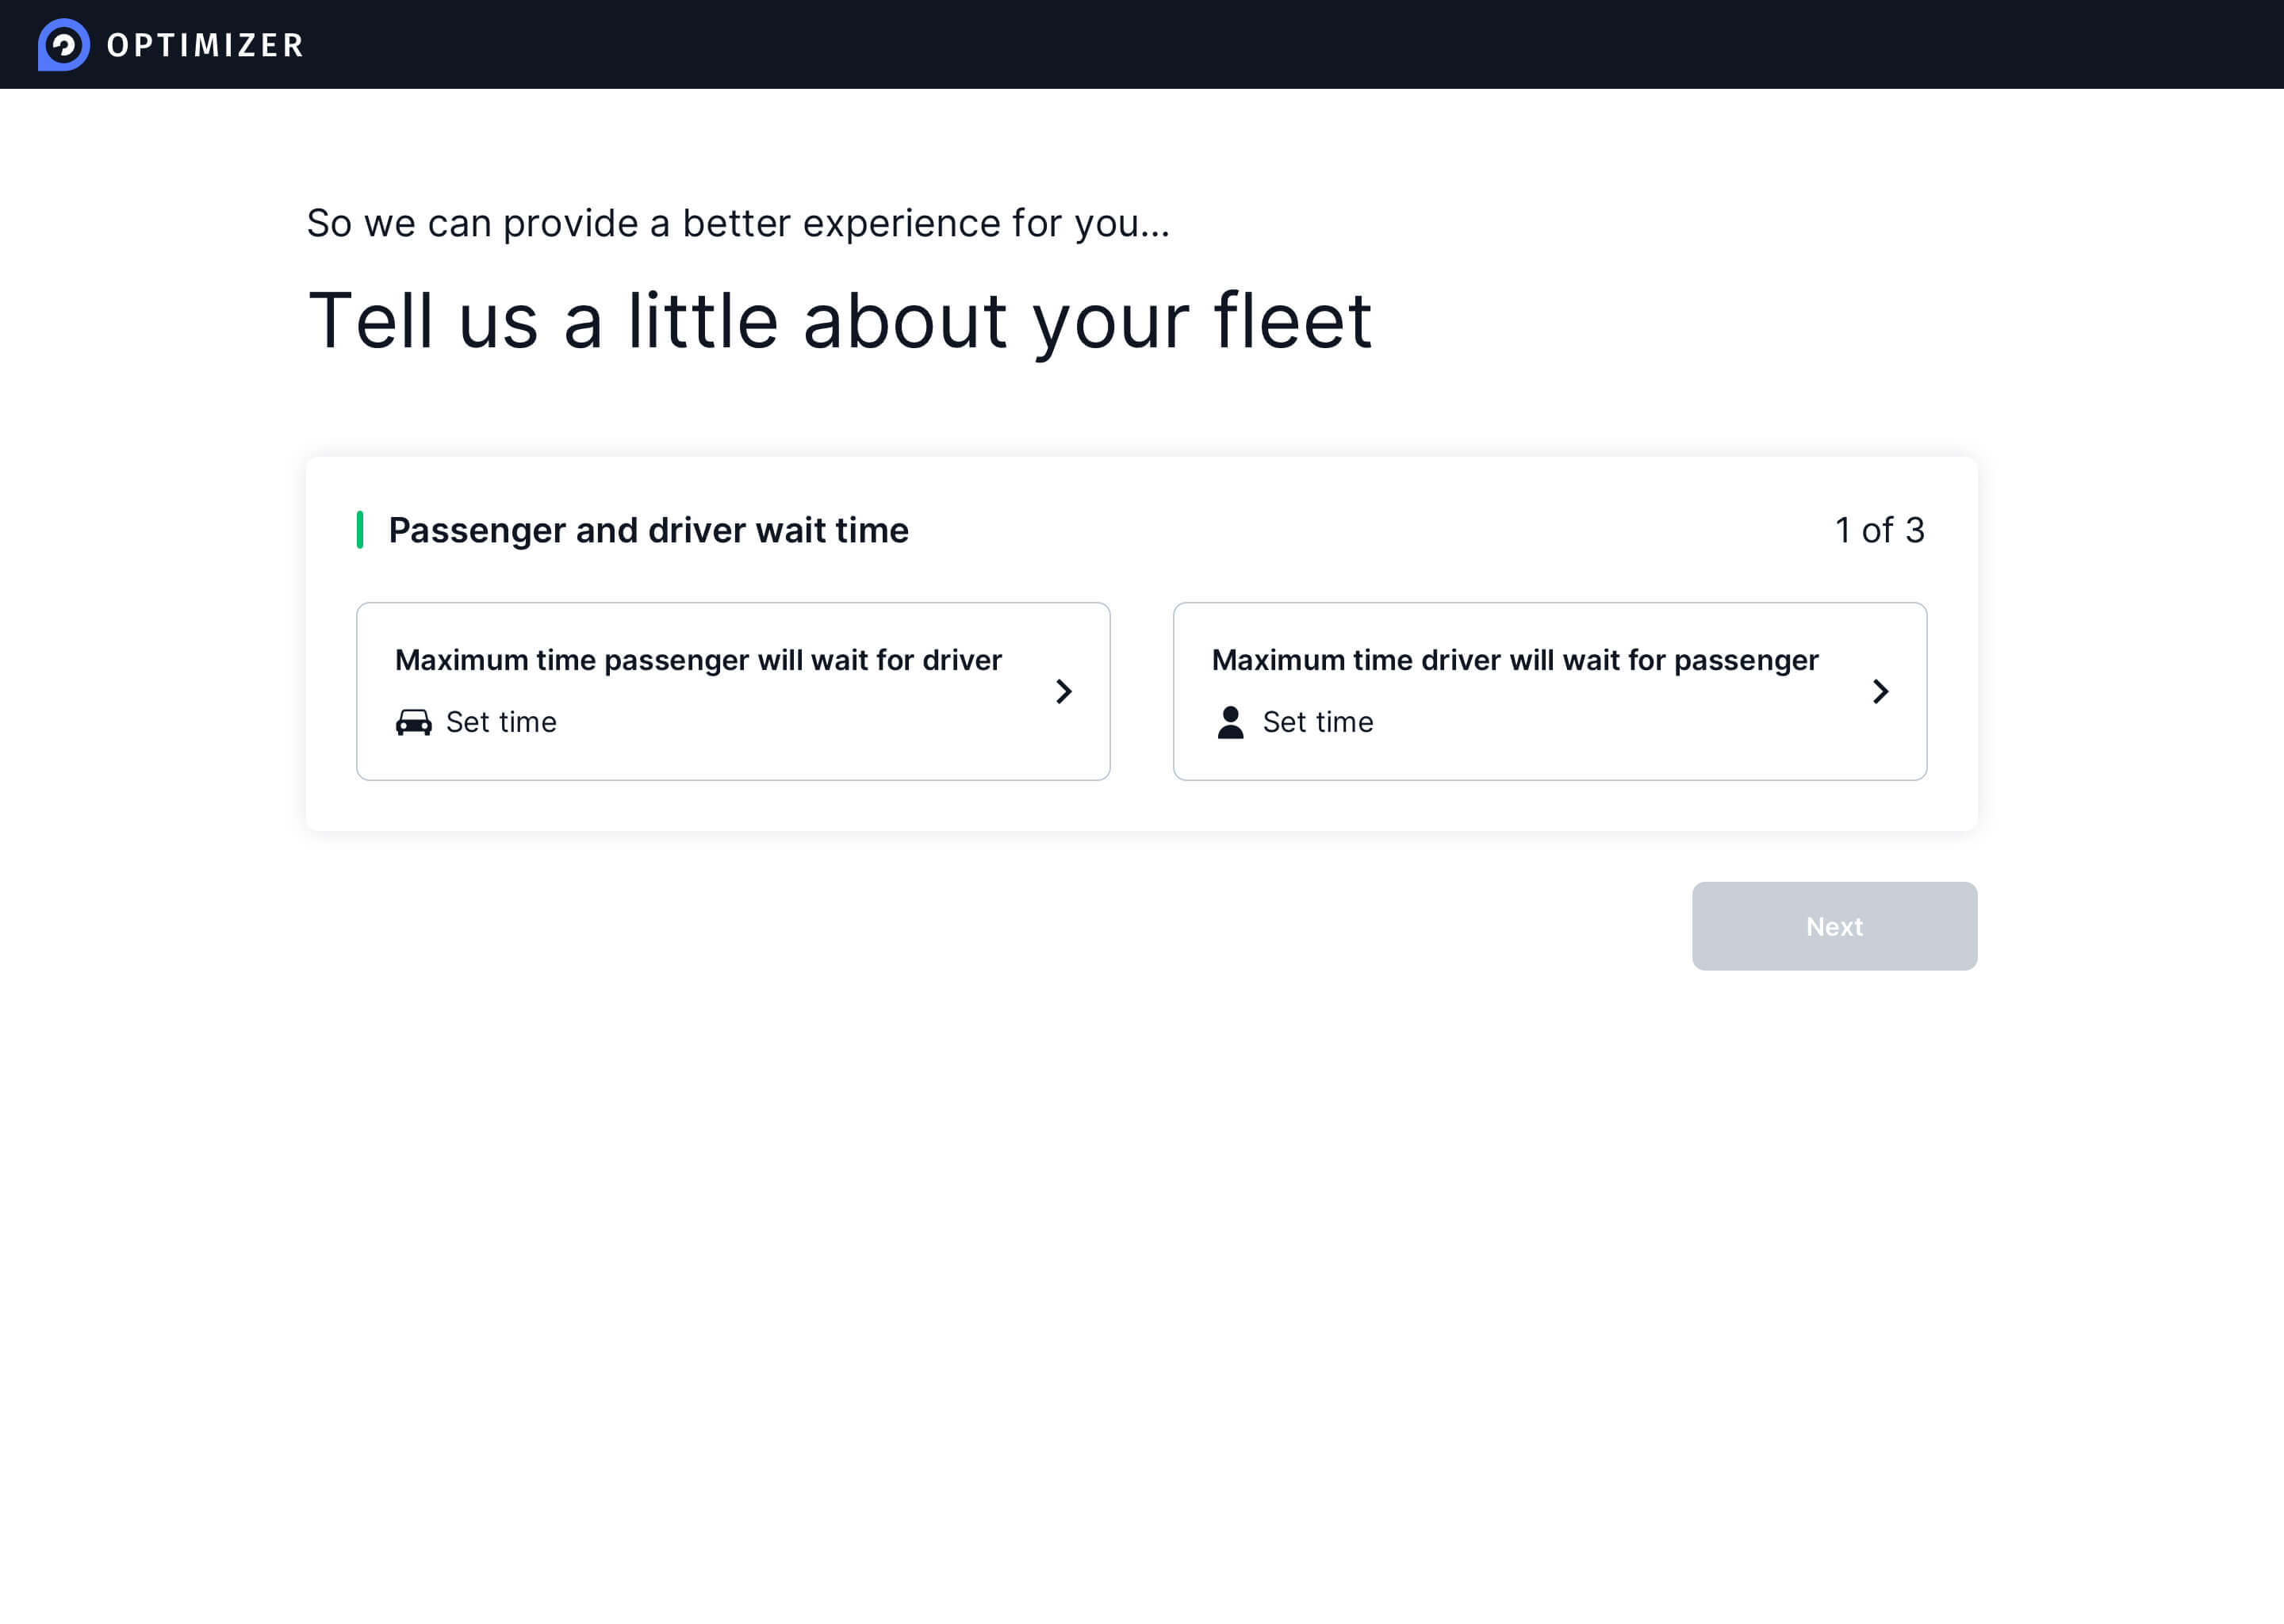Click the person icon in driver wait card
Viewport: 2284px width, 1624px height.
[1230, 722]
